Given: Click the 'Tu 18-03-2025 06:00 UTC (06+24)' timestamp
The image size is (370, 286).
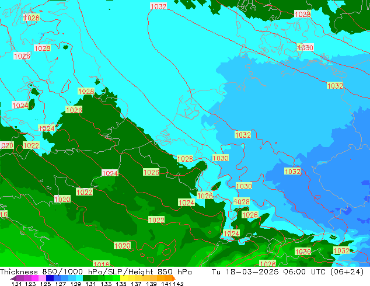Looking at the screenshot, I should click(x=287, y=271).
